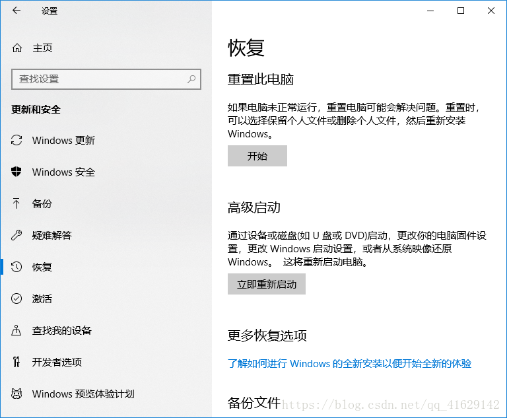
Task: Click the 高级启动 heading
Action: [253, 207]
